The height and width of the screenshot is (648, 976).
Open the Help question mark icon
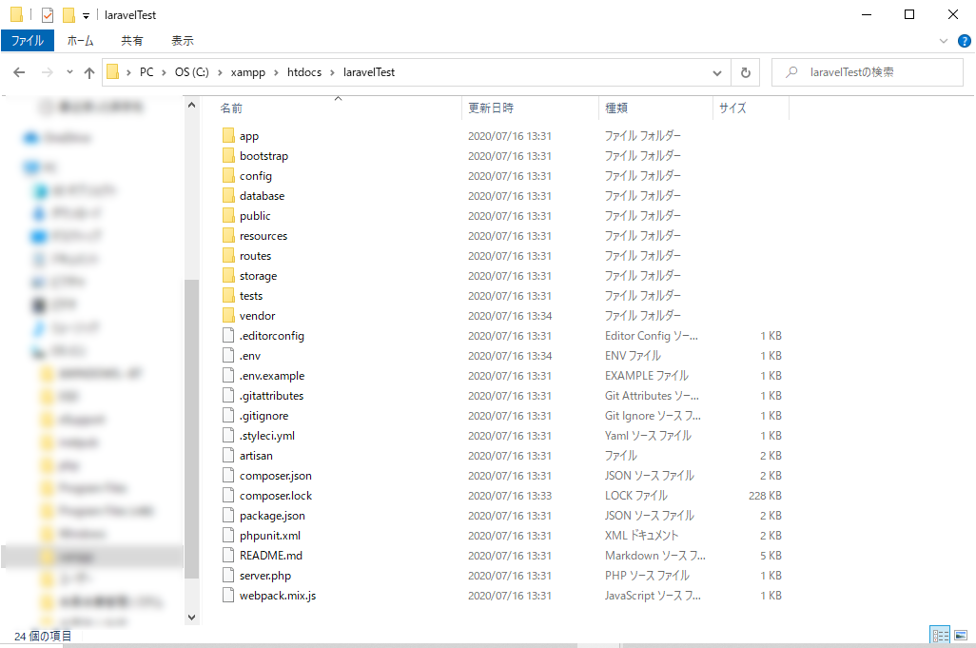tap(965, 41)
